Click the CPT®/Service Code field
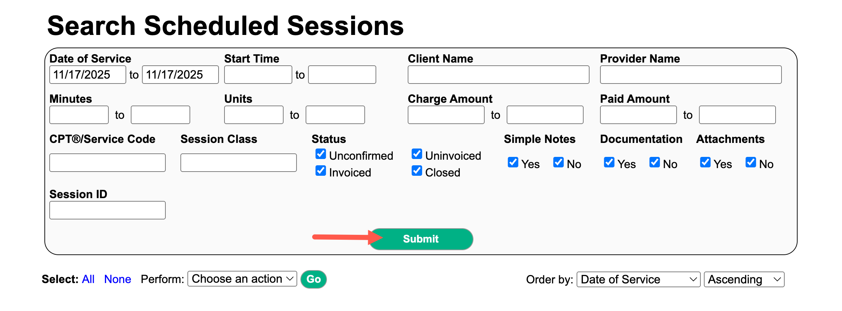Viewport: 842px width, 311px height. click(x=107, y=163)
